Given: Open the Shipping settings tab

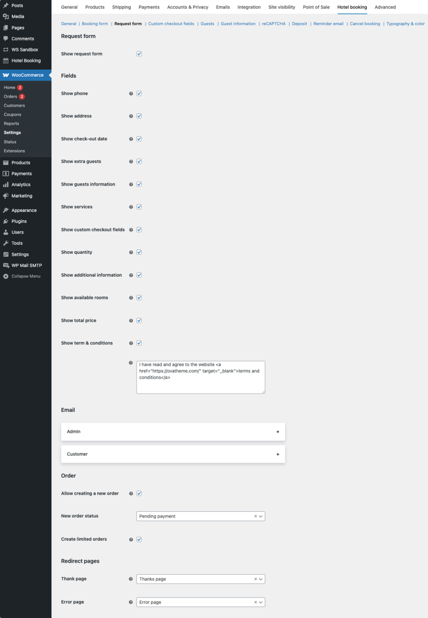Looking at the screenshot, I should click(x=122, y=7).
